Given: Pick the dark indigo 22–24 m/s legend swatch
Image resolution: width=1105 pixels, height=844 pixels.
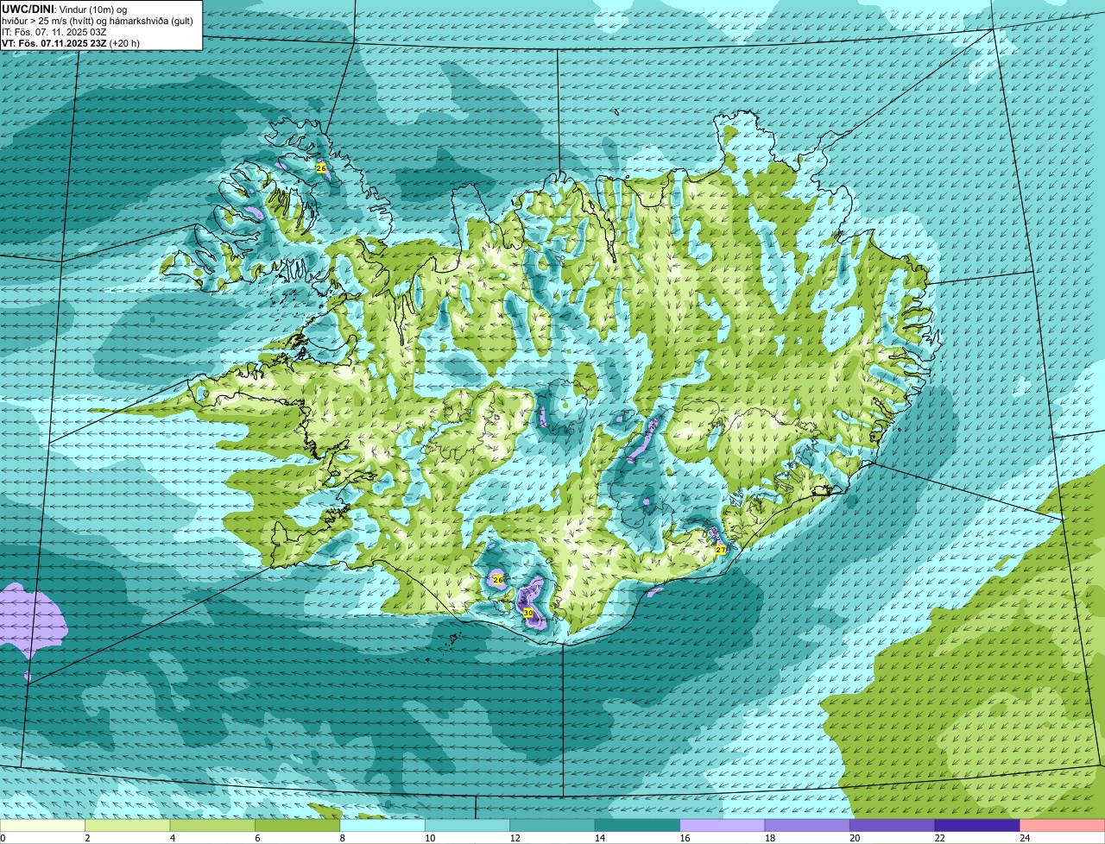Looking at the screenshot, I should pos(976,825).
